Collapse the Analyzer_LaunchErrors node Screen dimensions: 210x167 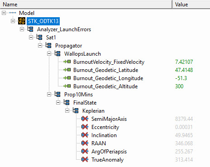(22, 29)
